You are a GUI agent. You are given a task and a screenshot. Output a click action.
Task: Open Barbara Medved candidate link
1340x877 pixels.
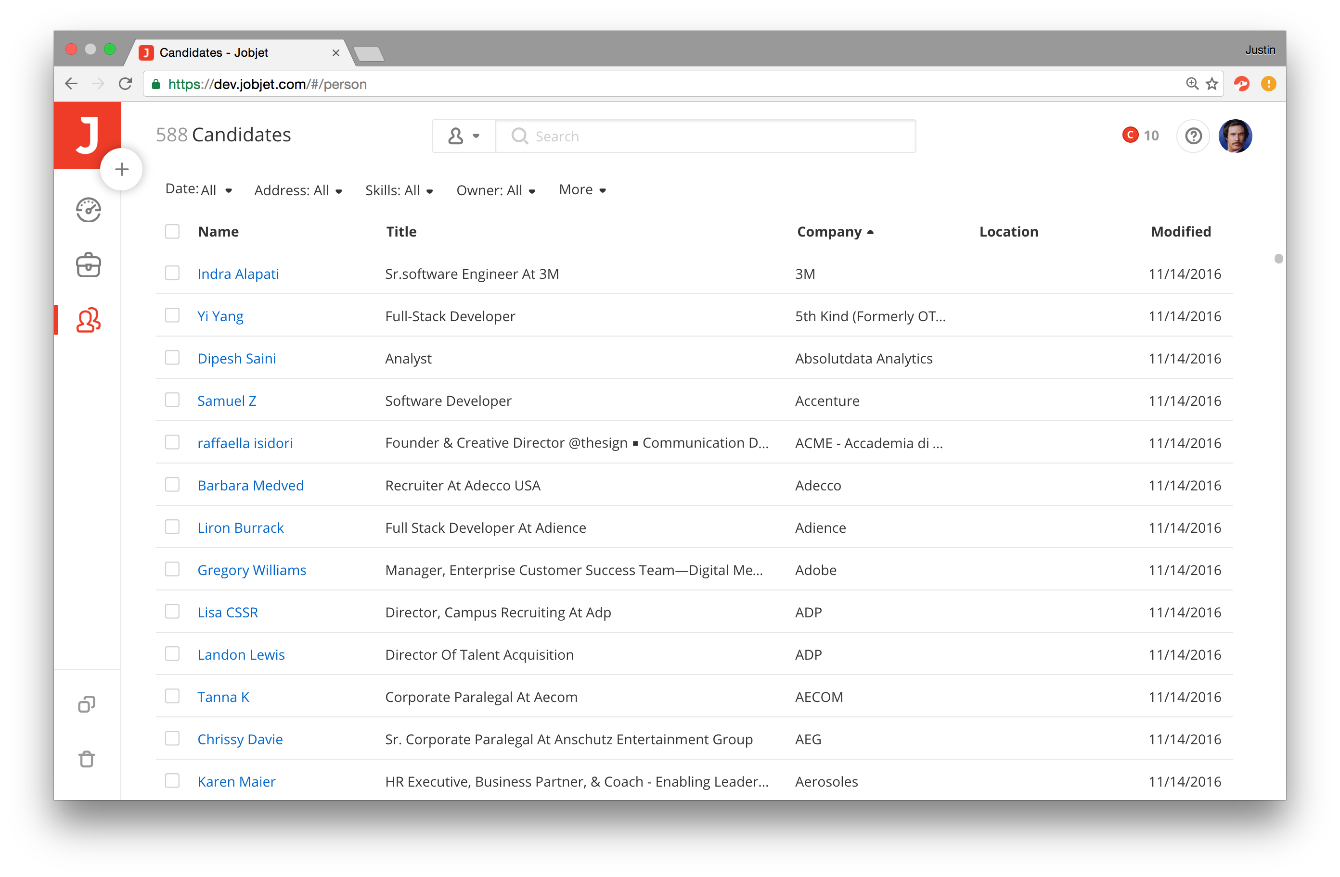[x=251, y=486]
